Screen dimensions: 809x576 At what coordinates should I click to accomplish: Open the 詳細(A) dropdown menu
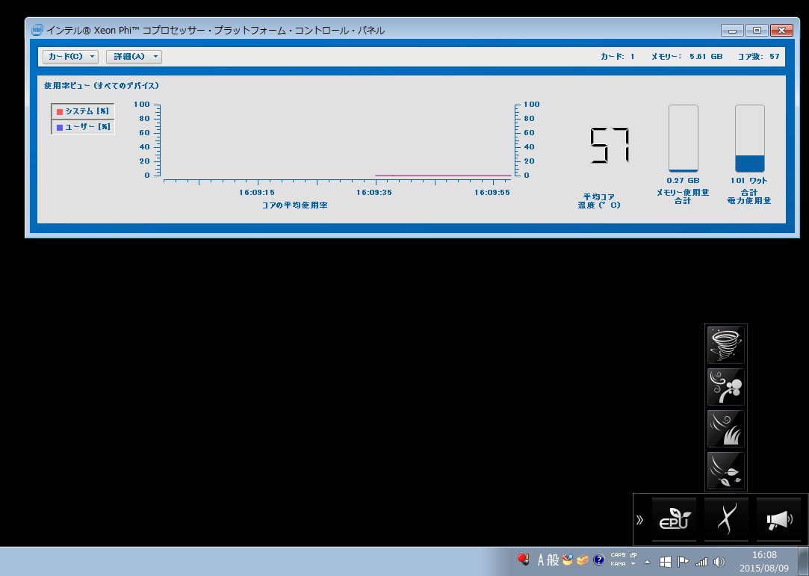pyautogui.click(x=134, y=57)
